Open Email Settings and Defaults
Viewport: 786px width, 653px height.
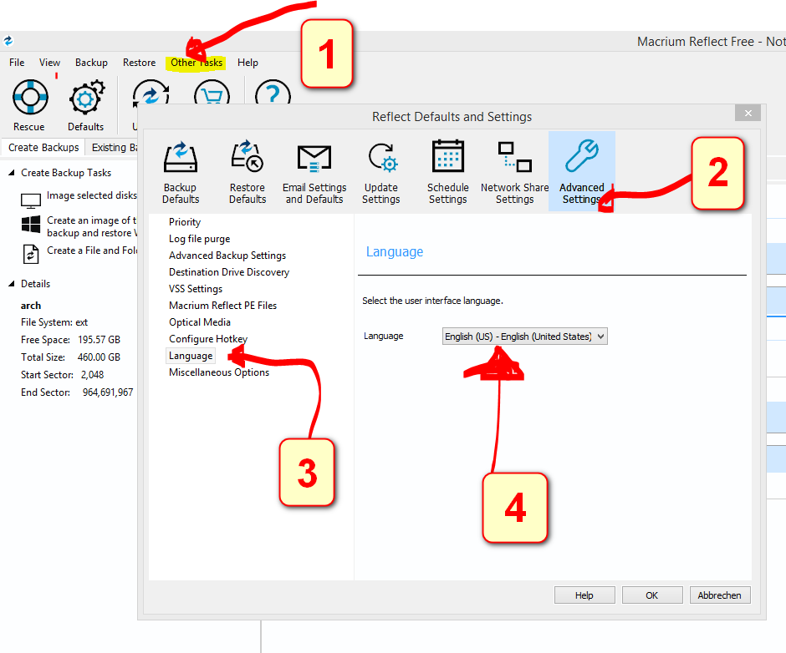[x=314, y=172]
